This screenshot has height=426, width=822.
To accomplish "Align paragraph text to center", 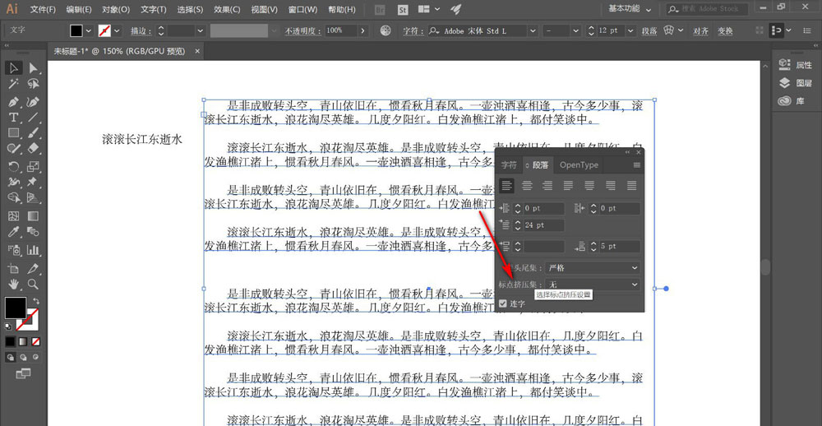I will (527, 186).
